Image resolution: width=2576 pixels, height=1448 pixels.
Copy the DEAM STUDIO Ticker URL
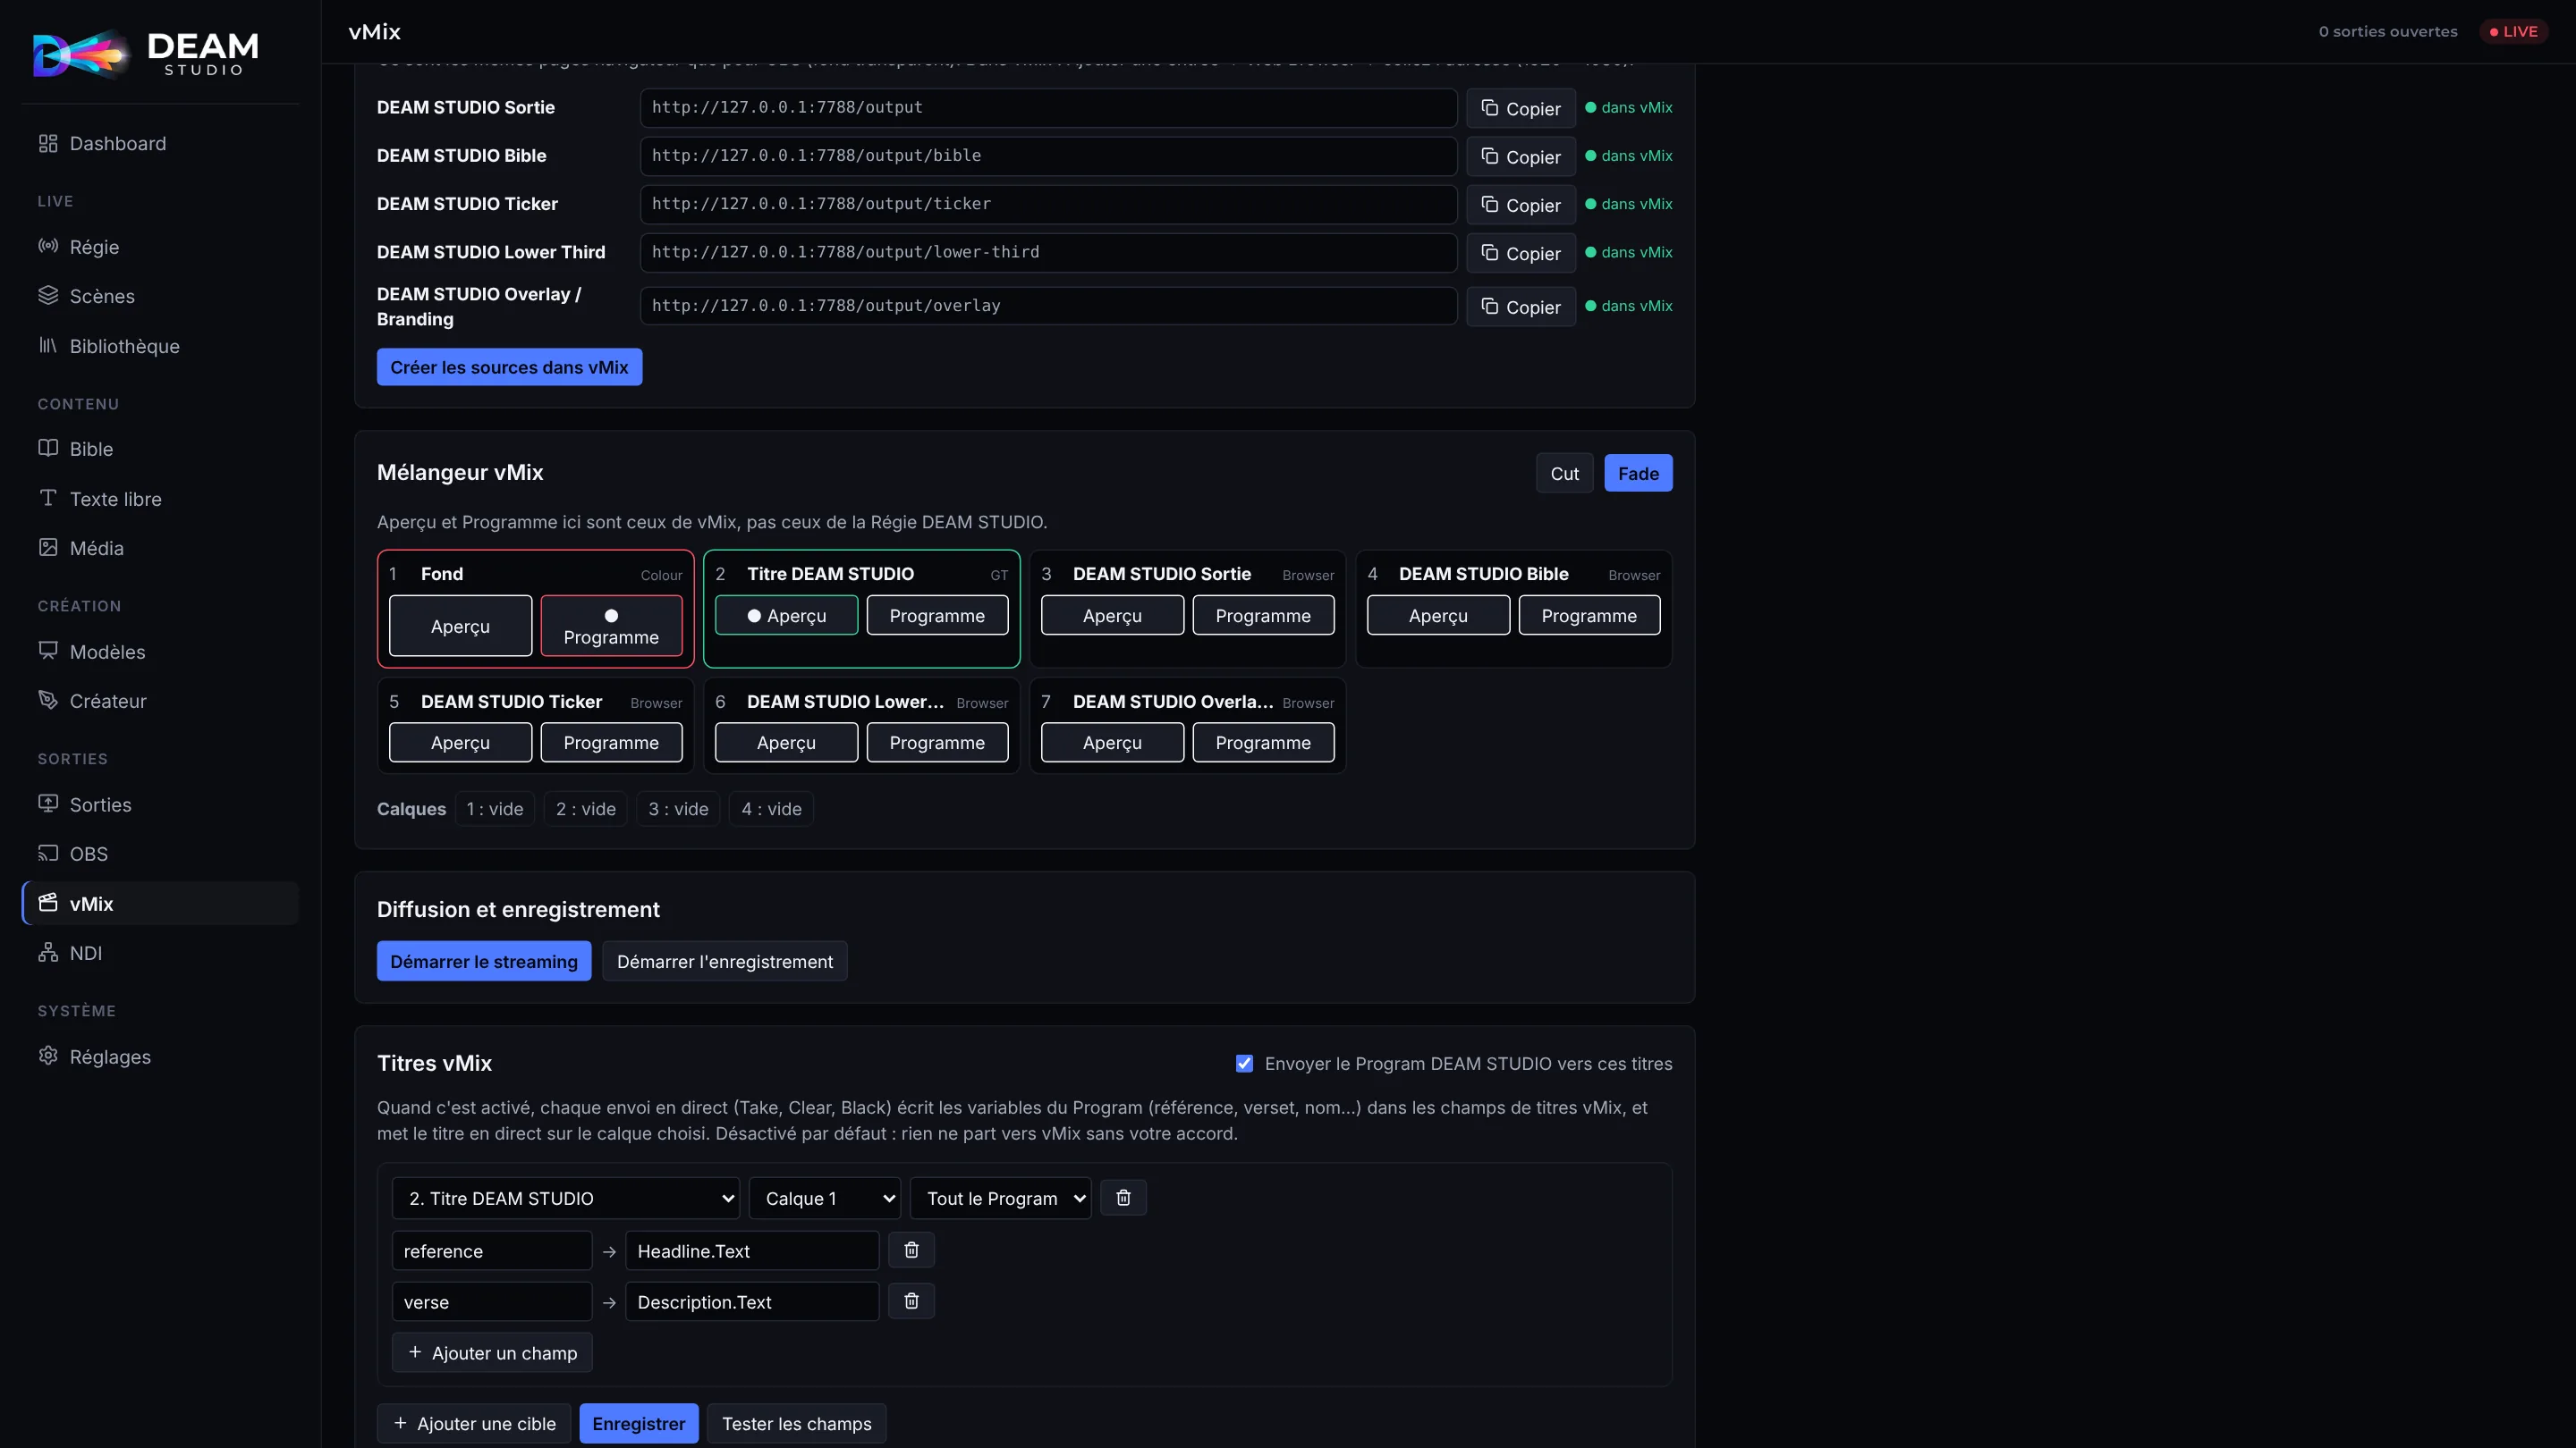(x=1520, y=205)
